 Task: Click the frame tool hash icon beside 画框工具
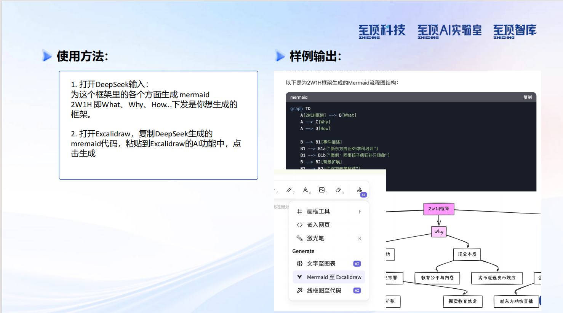tap(300, 211)
